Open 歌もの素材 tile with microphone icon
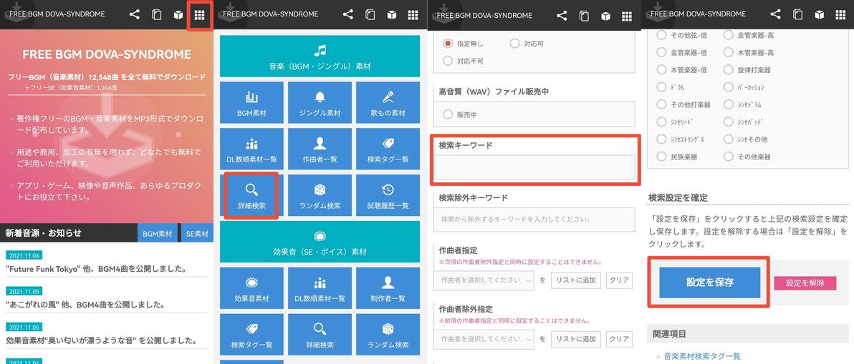Viewport: 854px width, 364px height. coord(388,103)
